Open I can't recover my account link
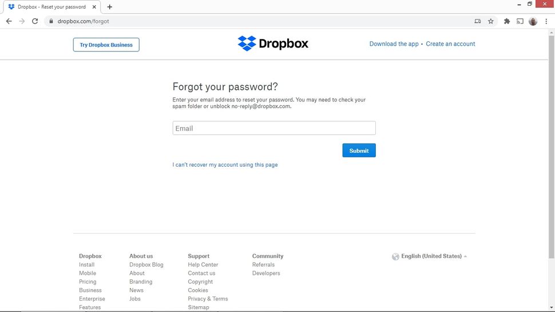 tap(225, 165)
